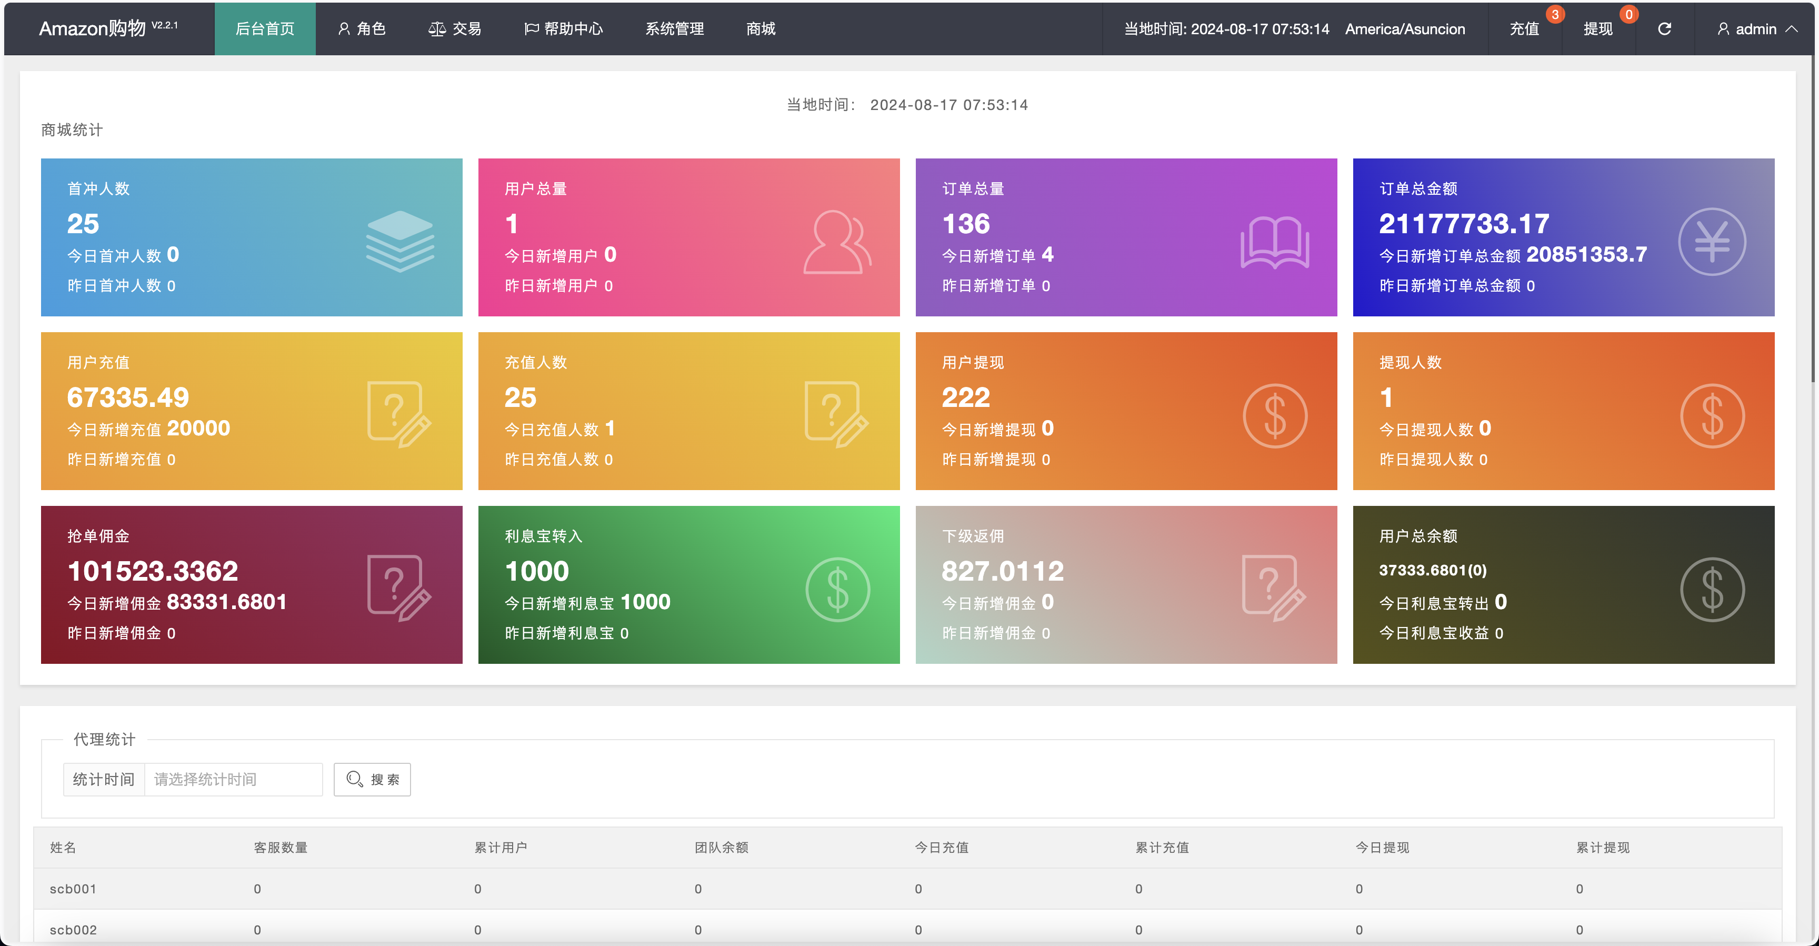1819x946 pixels.
Task: Expand the admin user dropdown
Action: (x=1756, y=29)
